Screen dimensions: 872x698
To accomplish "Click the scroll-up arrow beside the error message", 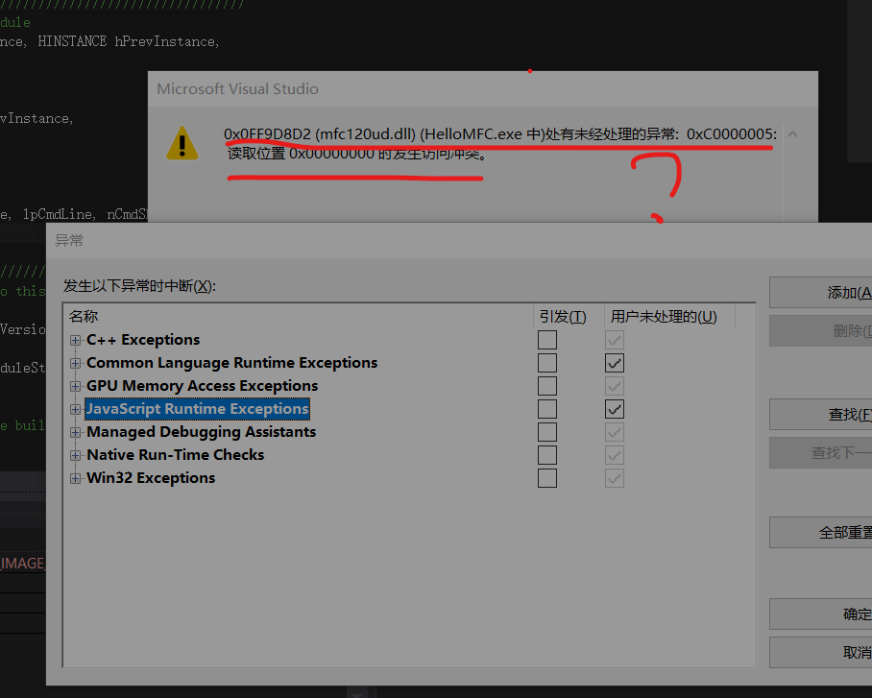I will tap(793, 134).
